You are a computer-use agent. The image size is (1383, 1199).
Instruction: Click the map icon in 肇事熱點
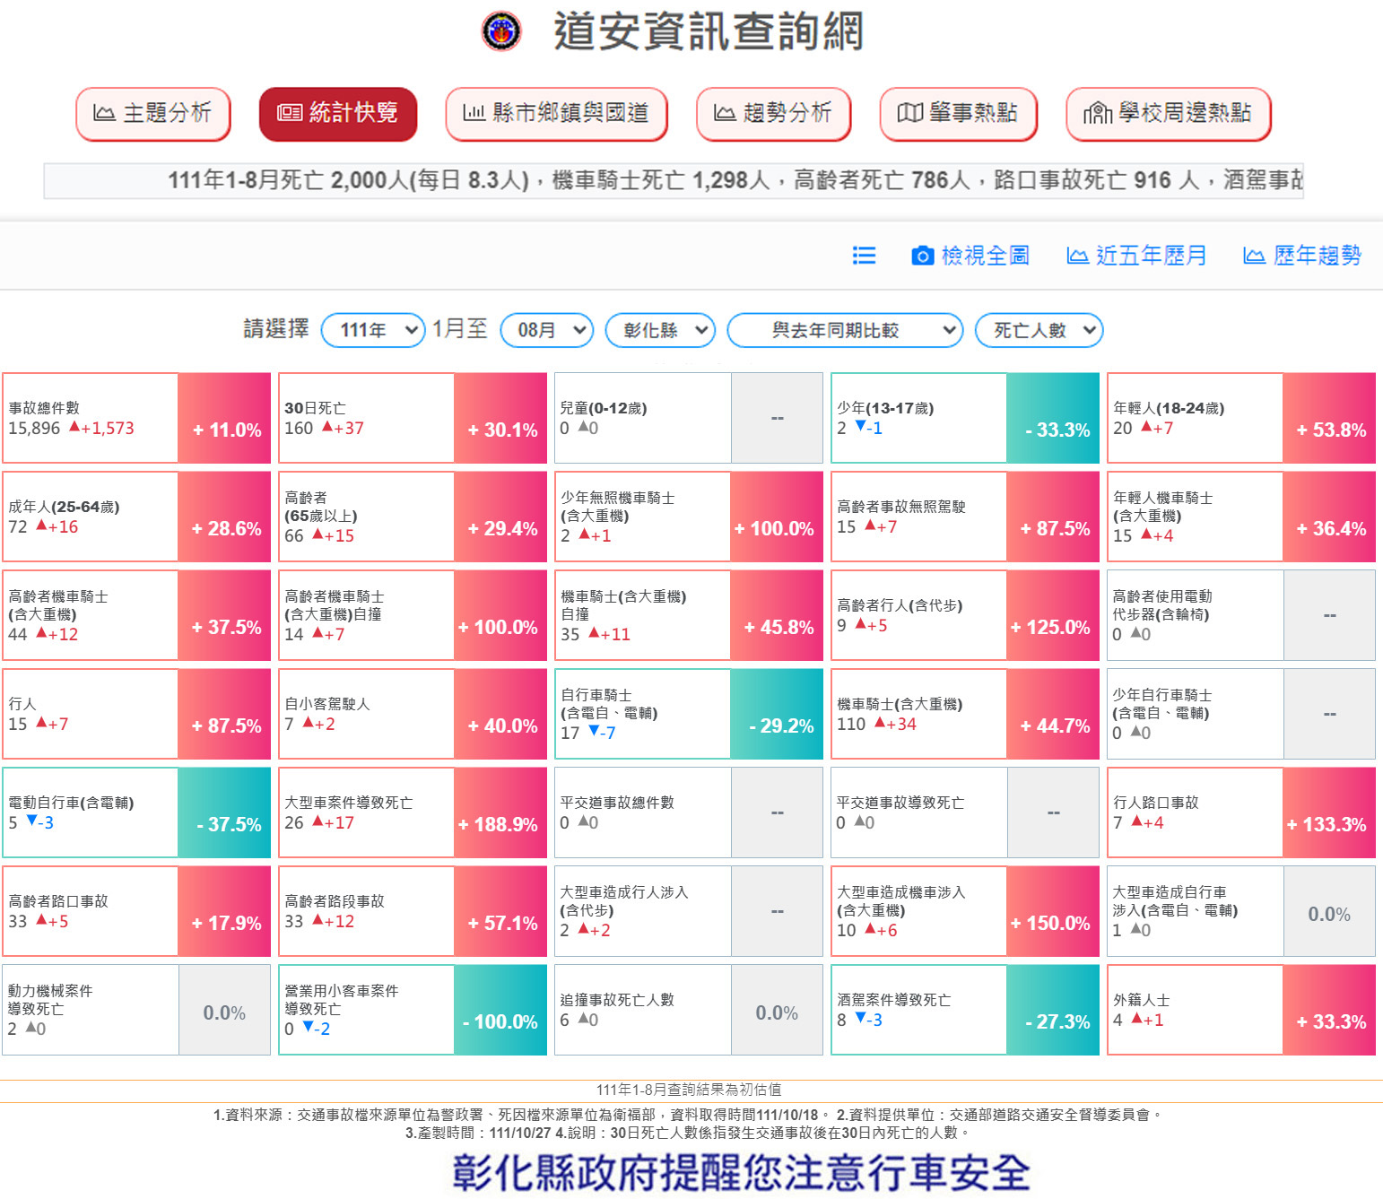tap(909, 113)
